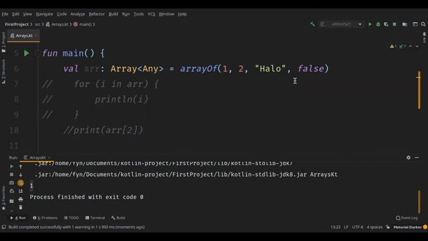Open the File menu
The image size is (428, 241).
tap(5, 14)
